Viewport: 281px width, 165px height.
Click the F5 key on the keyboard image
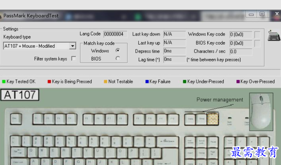pyautogui.click(x=88, y=119)
